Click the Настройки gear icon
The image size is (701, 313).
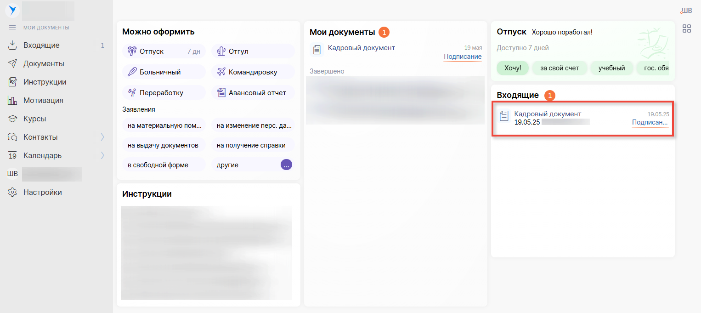pyautogui.click(x=12, y=192)
